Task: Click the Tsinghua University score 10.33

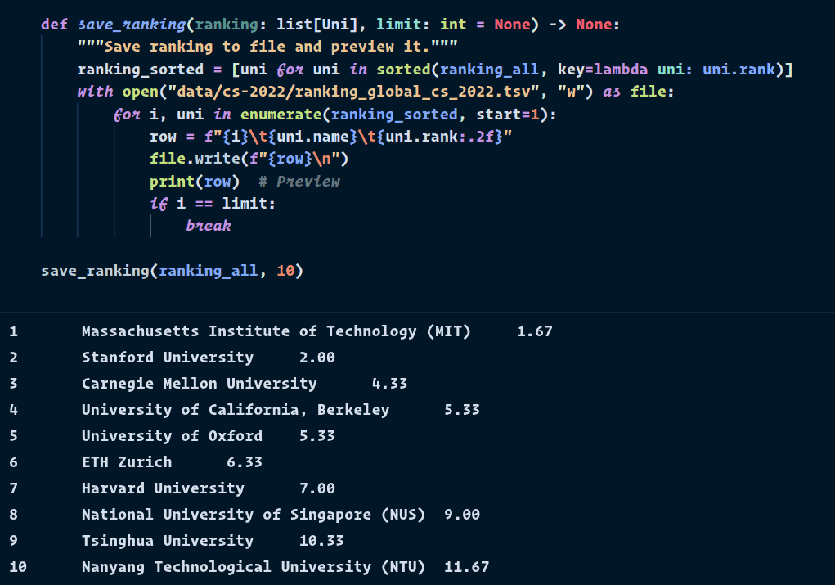Action: pyautogui.click(x=321, y=541)
